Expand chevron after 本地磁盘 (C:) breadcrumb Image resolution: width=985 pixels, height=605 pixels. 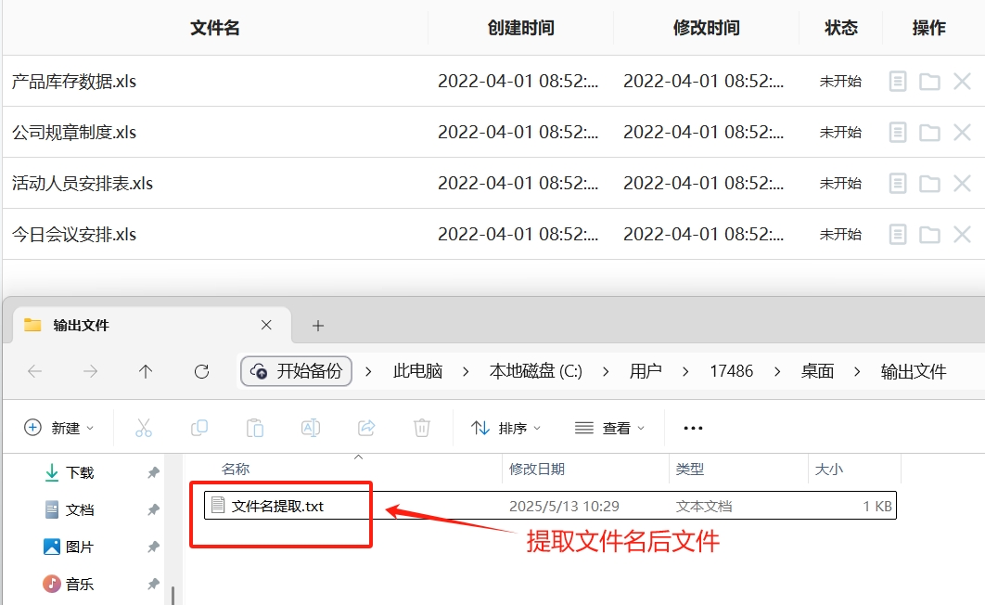click(x=606, y=371)
